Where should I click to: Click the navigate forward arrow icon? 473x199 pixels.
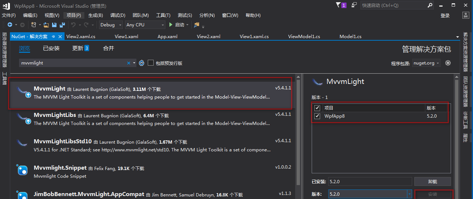(x=22, y=25)
